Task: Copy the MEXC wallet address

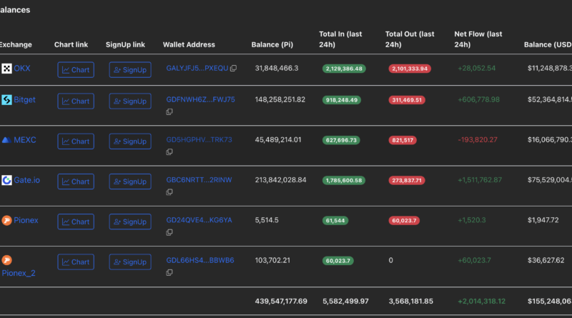Action: pos(169,151)
